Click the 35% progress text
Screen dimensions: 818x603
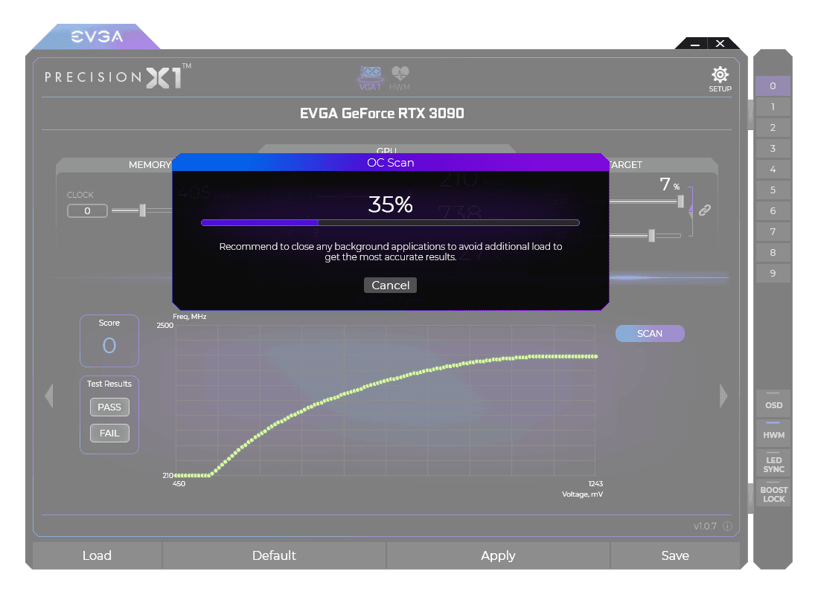(x=390, y=204)
